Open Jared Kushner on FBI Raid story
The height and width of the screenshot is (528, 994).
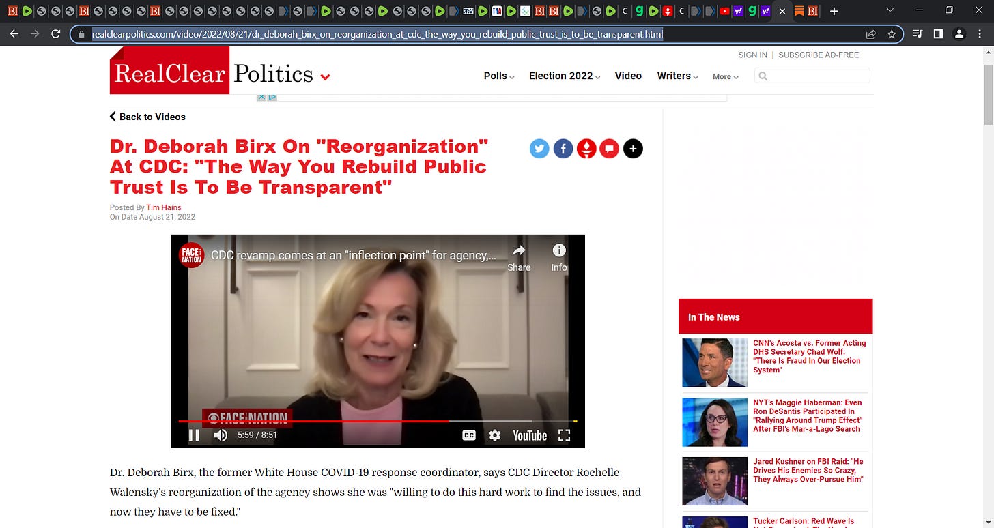click(x=808, y=471)
